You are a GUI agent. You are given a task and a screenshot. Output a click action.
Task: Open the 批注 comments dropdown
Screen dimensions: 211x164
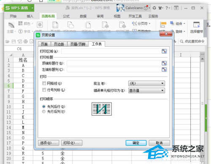[146, 83]
